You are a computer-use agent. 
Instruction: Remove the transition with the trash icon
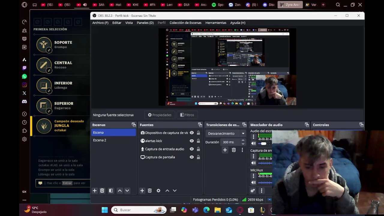tap(234, 150)
